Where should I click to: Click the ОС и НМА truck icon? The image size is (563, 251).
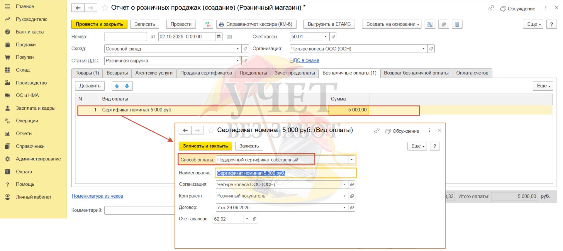pyautogui.click(x=8, y=95)
